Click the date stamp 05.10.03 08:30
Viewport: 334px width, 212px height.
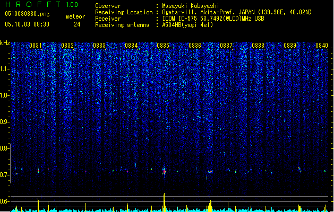tap(27, 24)
